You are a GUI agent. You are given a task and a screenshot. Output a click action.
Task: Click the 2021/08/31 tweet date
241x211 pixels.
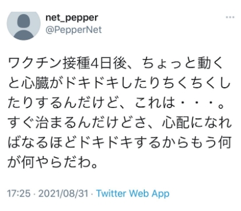coord(63,193)
